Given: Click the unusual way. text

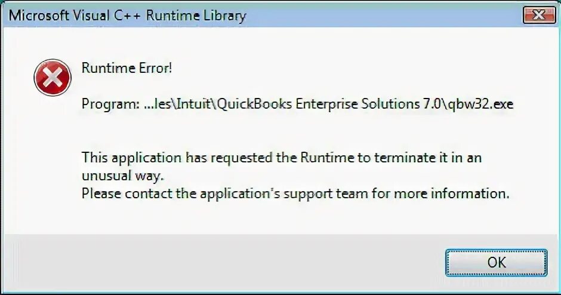Looking at the screenshot, I should [123, 176].
